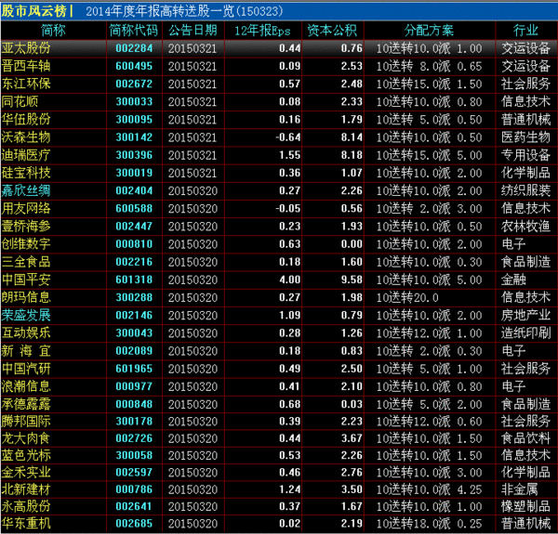Click 北新建材 plan 10送转10.0派 4.25
Image resolution: width=558 pixels, height=534 pixels.
[x=429, y=489]
